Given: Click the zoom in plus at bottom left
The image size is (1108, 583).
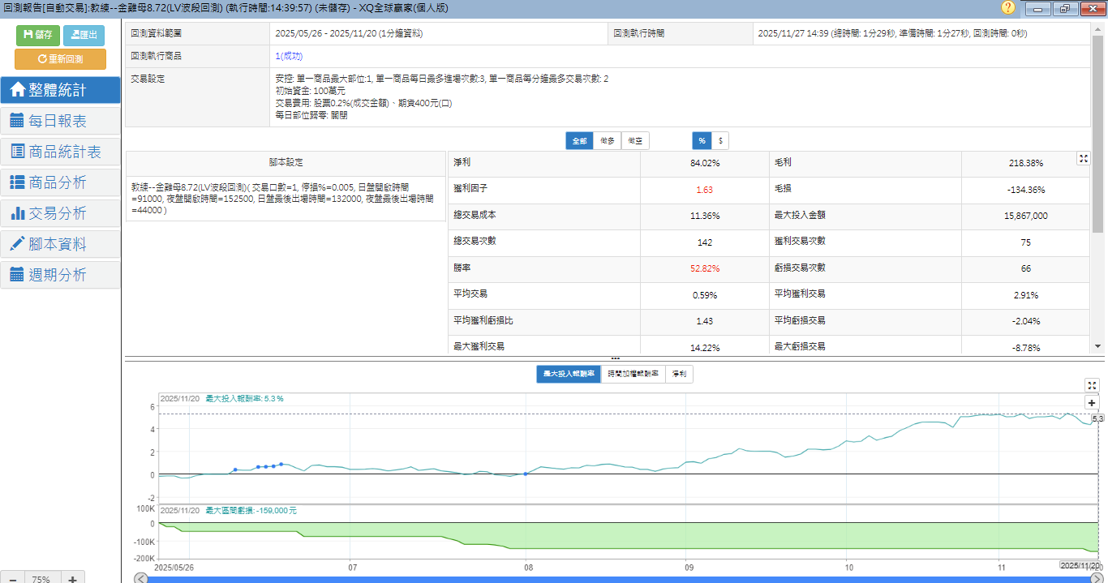Looking at the screenshot, I should pos(72,579).
